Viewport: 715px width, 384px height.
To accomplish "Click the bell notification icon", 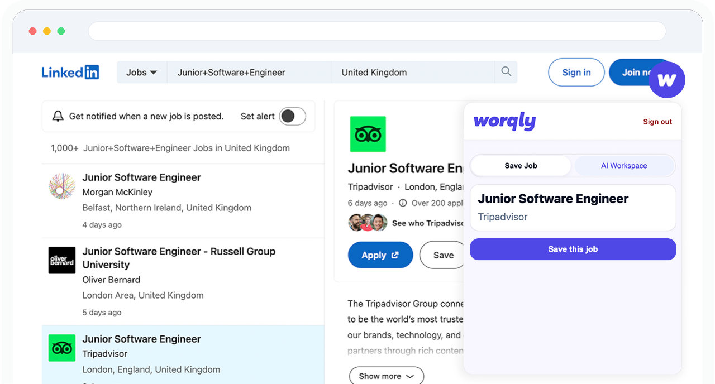I will 58,116.
